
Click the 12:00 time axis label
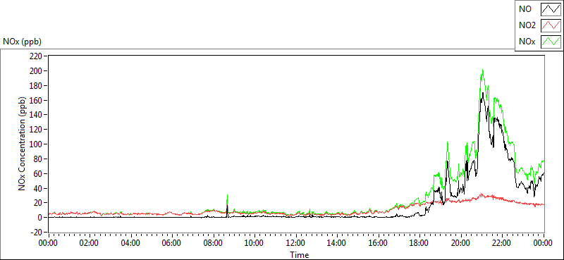[x=295, y=244]
